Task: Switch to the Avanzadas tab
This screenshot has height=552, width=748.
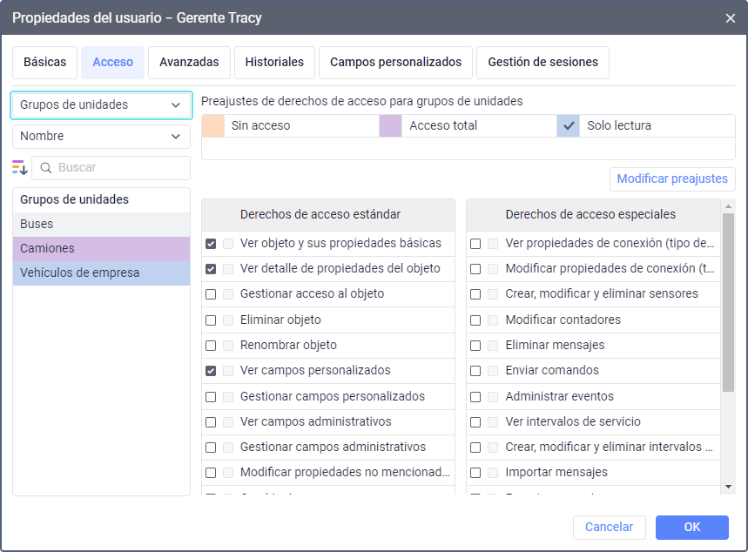Action: point(189,63)
